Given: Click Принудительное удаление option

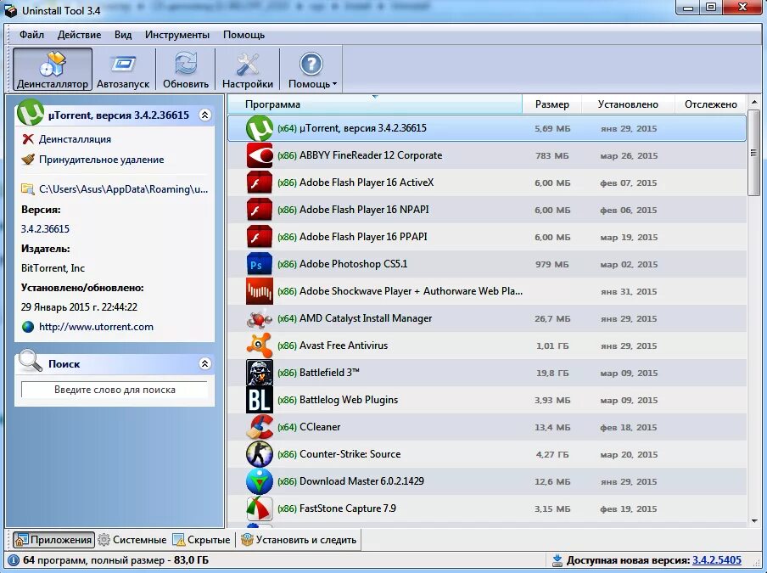Looking at the screenshot, I should pos(101,160).
